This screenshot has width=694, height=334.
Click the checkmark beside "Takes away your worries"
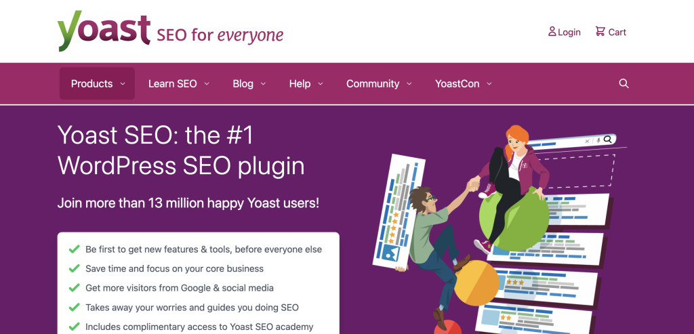click(74, 307)
